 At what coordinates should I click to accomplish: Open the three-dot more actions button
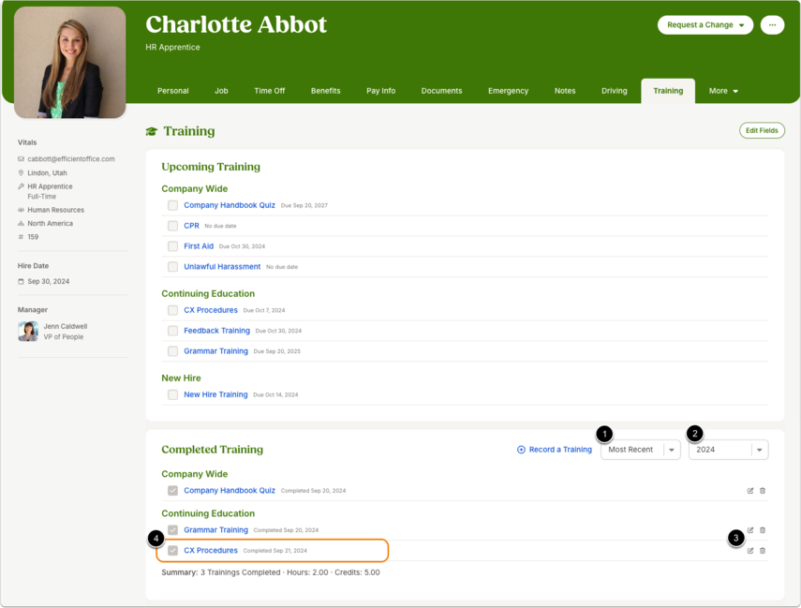[772, 24]
